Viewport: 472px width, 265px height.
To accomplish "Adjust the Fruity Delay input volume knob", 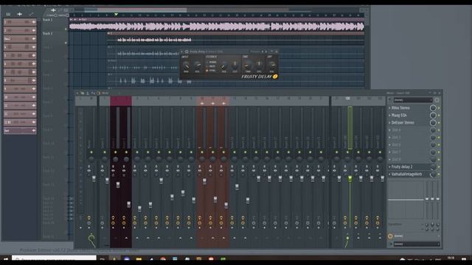I will tap(197, 65).
